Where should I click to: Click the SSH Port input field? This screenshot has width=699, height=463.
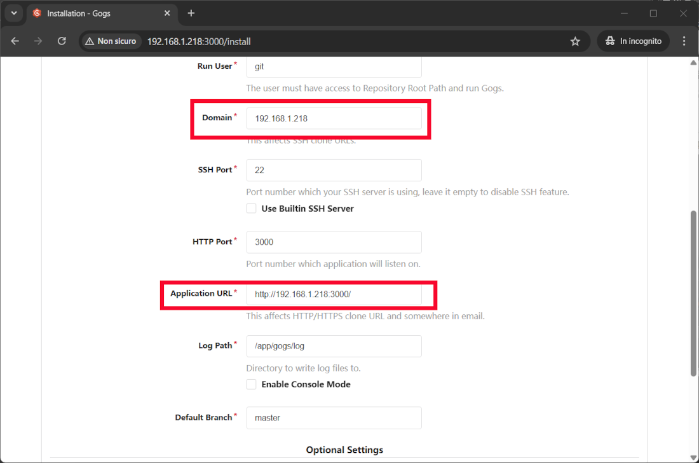(x=334, y=170)
